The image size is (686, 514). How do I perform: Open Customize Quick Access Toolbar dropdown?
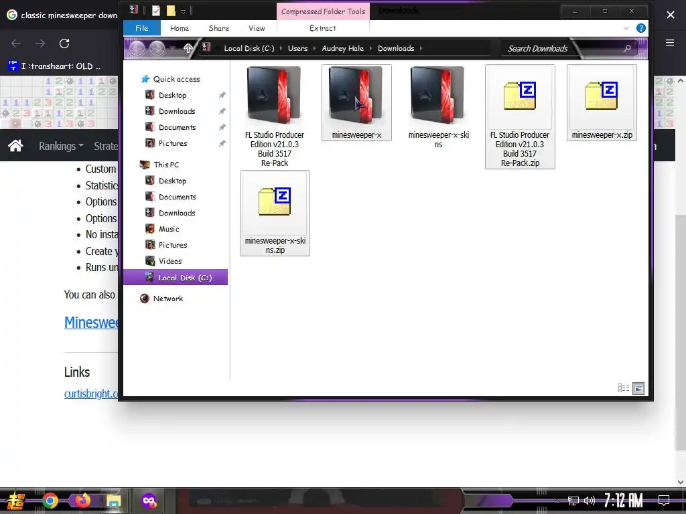coord(184,11)
